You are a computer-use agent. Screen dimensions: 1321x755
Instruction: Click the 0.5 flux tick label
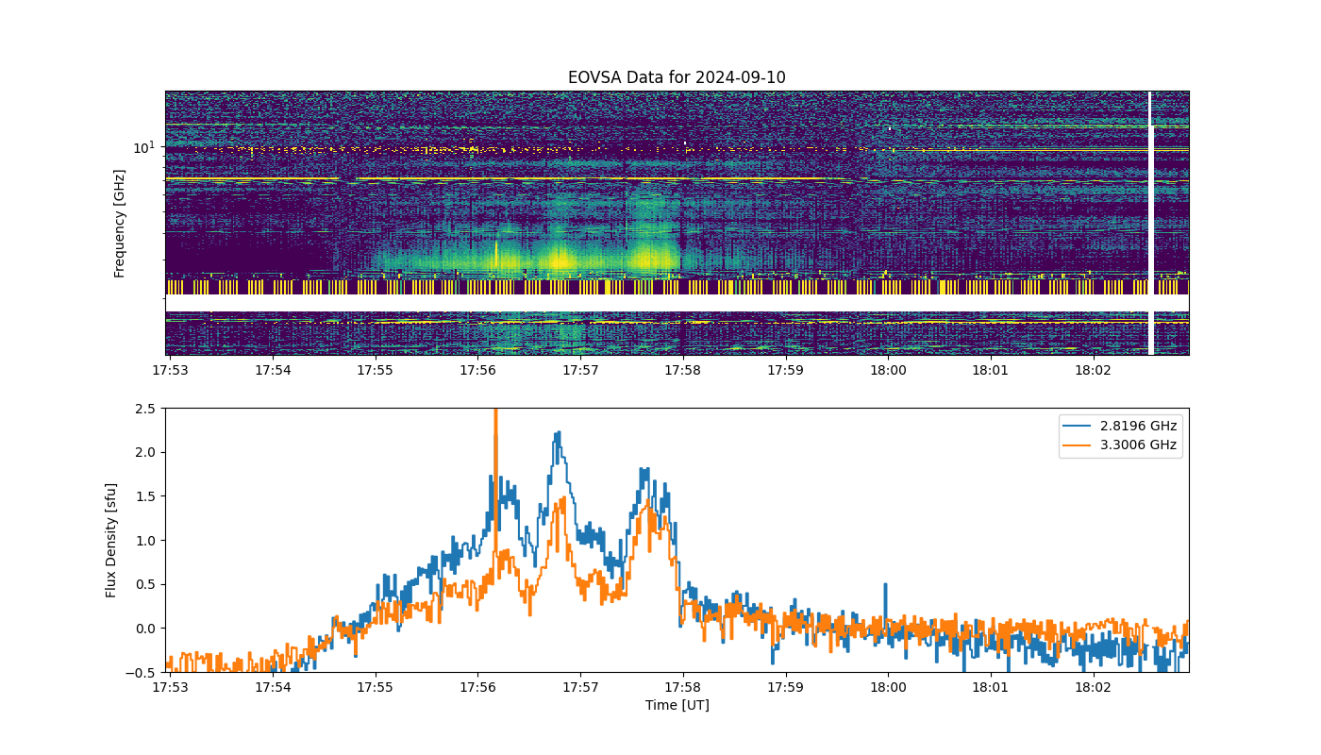click(x=146, y=584)
